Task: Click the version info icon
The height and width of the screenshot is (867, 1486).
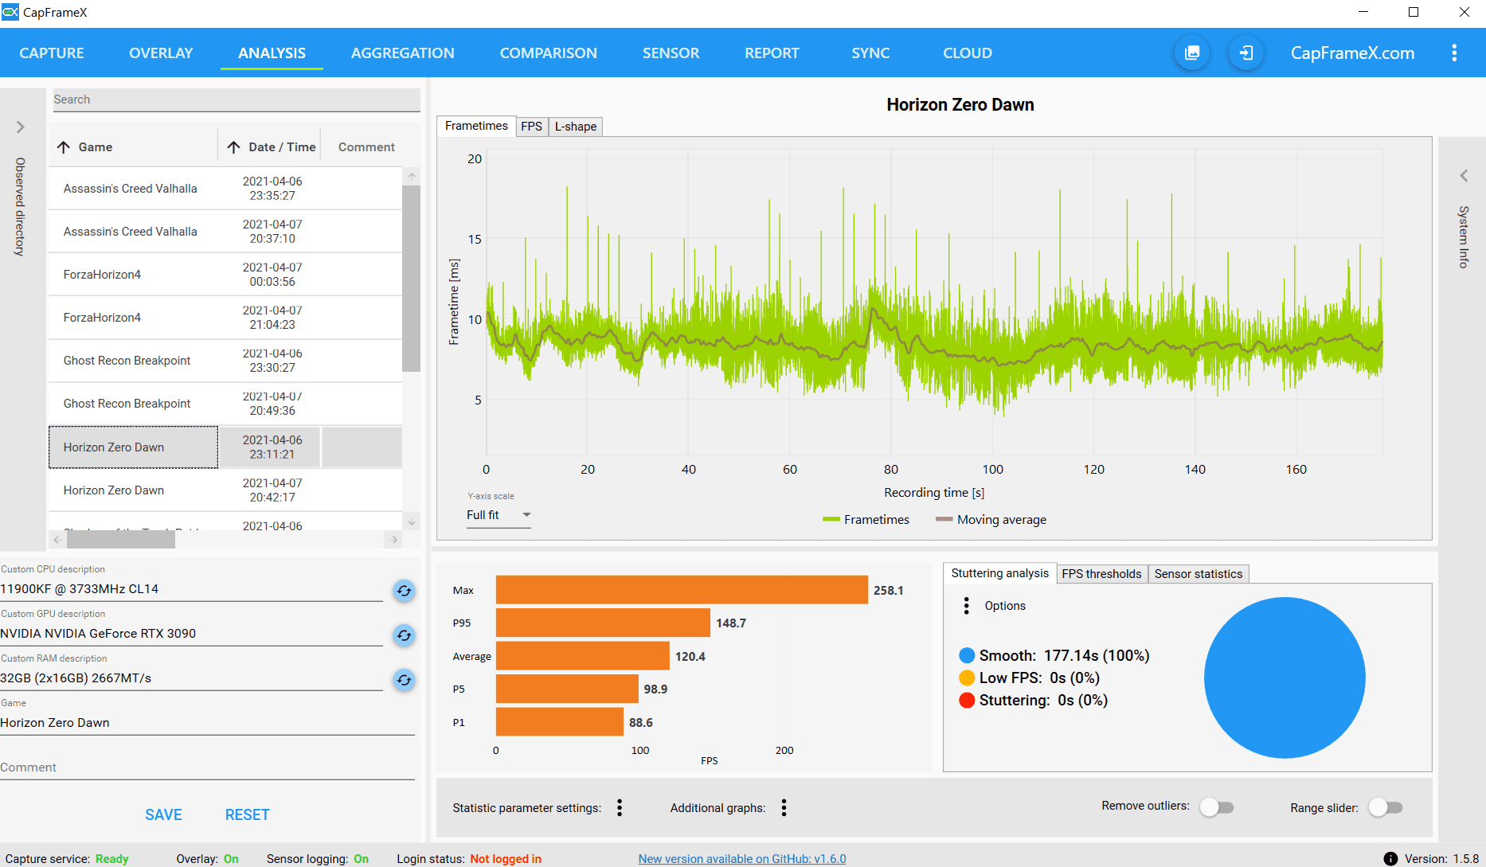Action: (x=1390, y=859)
